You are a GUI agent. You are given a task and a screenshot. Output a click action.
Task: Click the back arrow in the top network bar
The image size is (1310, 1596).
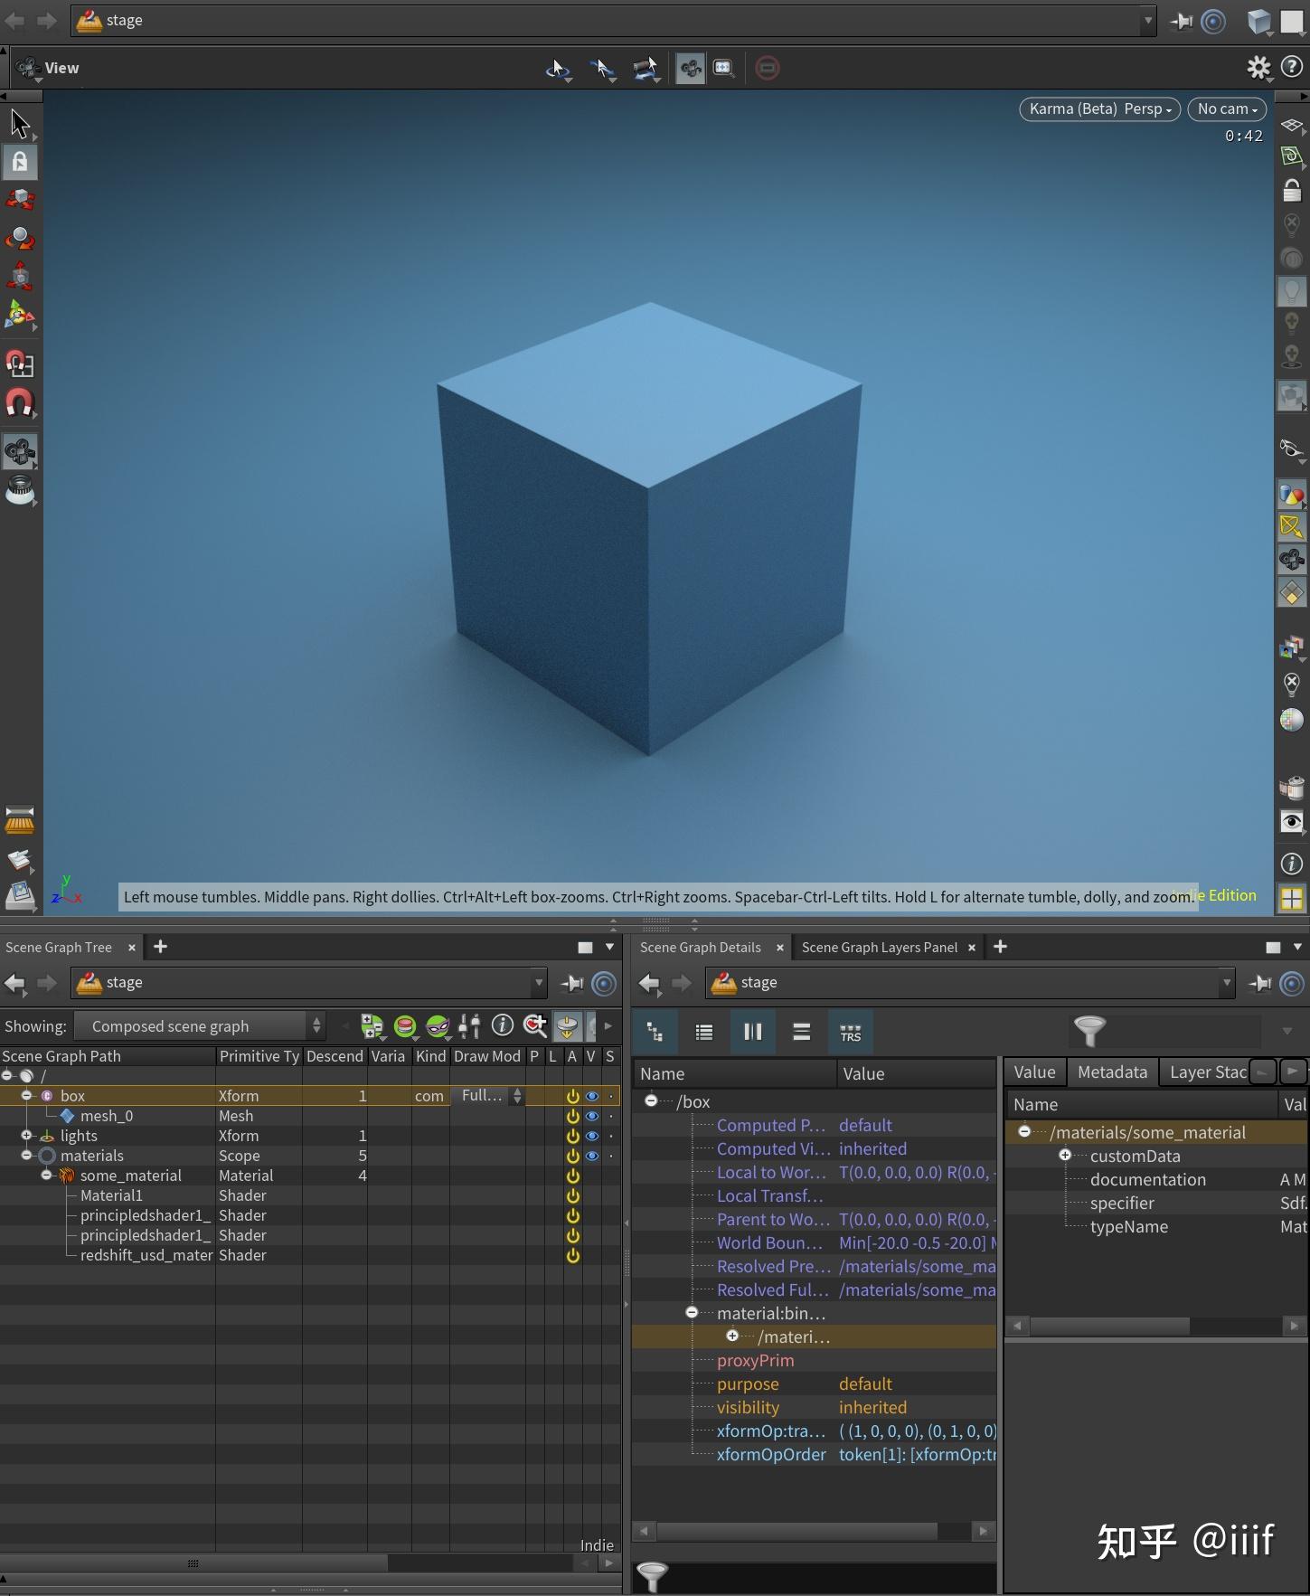pos(15,20)
